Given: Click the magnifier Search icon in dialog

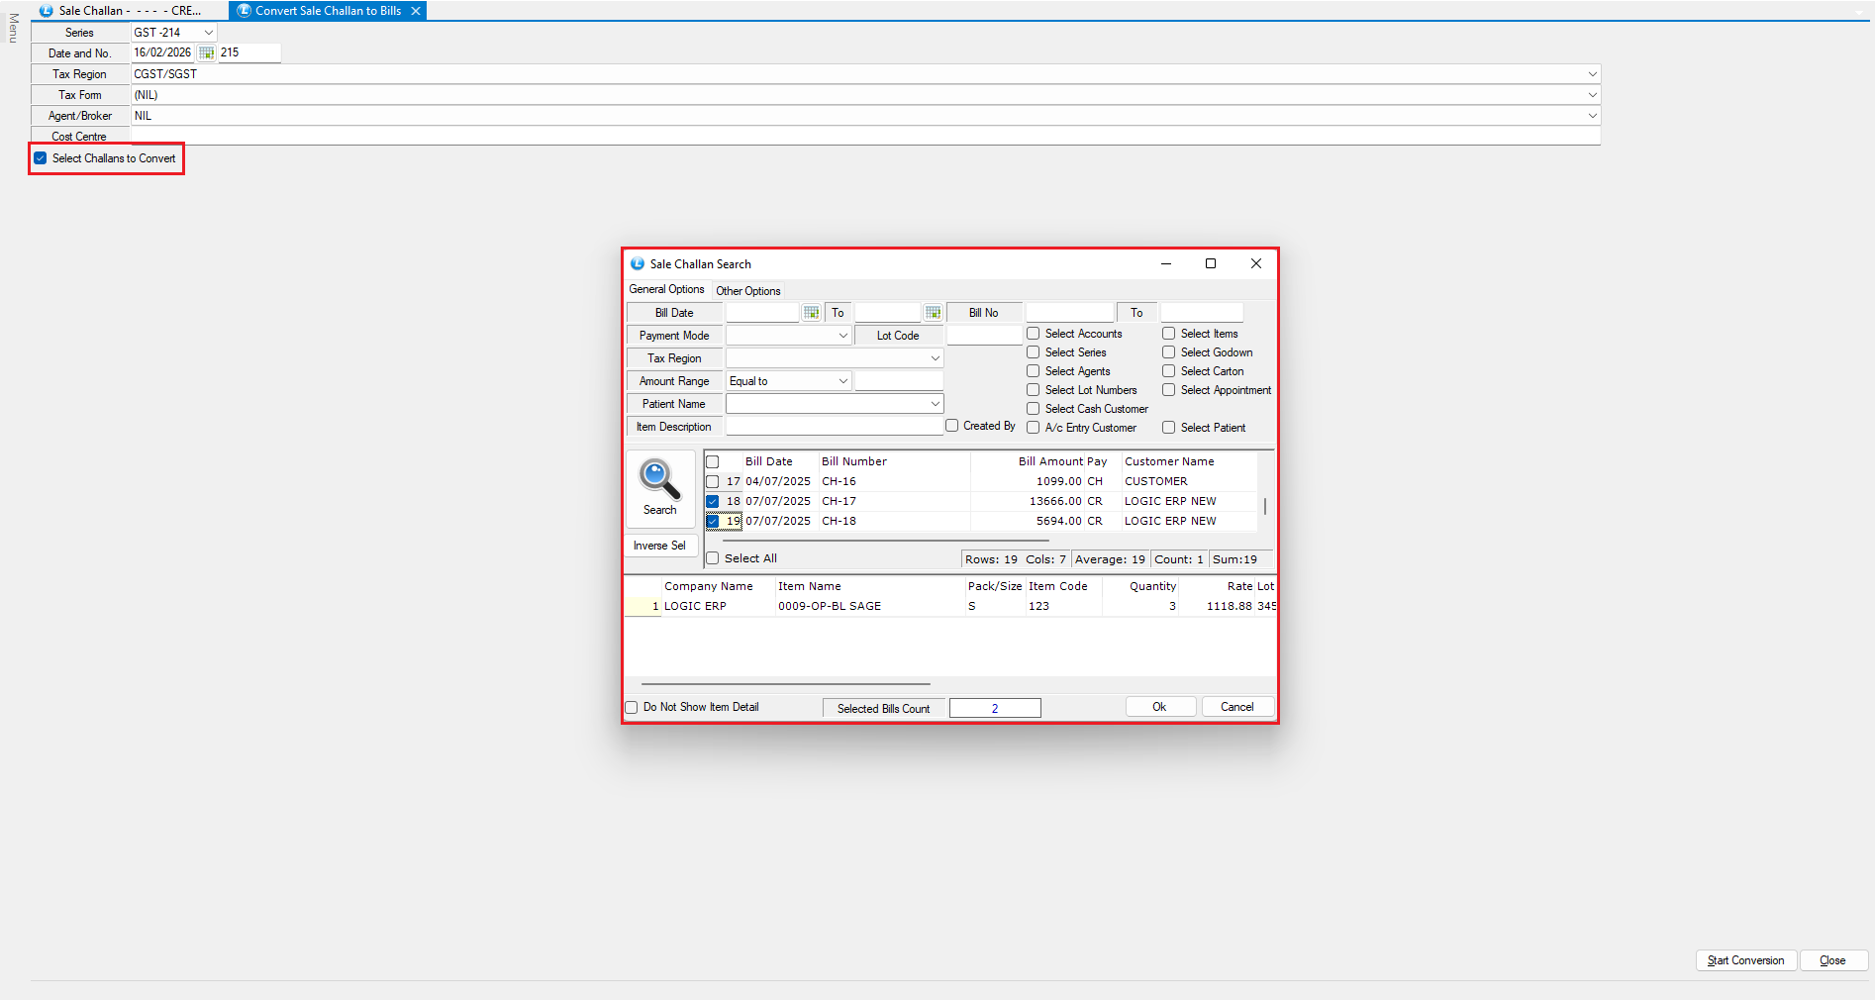Looking at the screenshot, I should [x=659, y=480].
